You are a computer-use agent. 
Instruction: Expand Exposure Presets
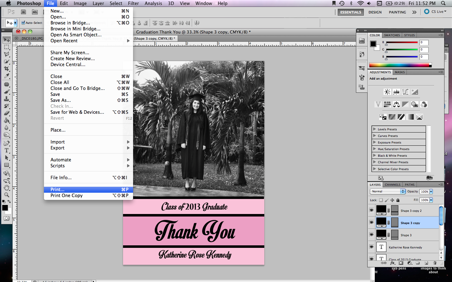click(374, 142)
